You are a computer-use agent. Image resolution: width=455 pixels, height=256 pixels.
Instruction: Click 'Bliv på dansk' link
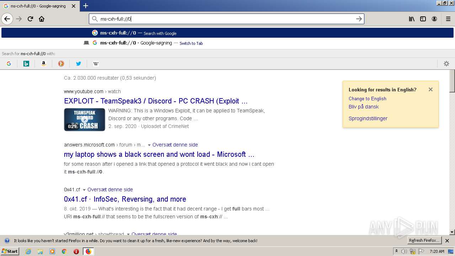(364, 107)
